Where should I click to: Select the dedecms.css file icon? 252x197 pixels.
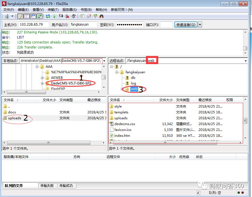tap(111, 124)
